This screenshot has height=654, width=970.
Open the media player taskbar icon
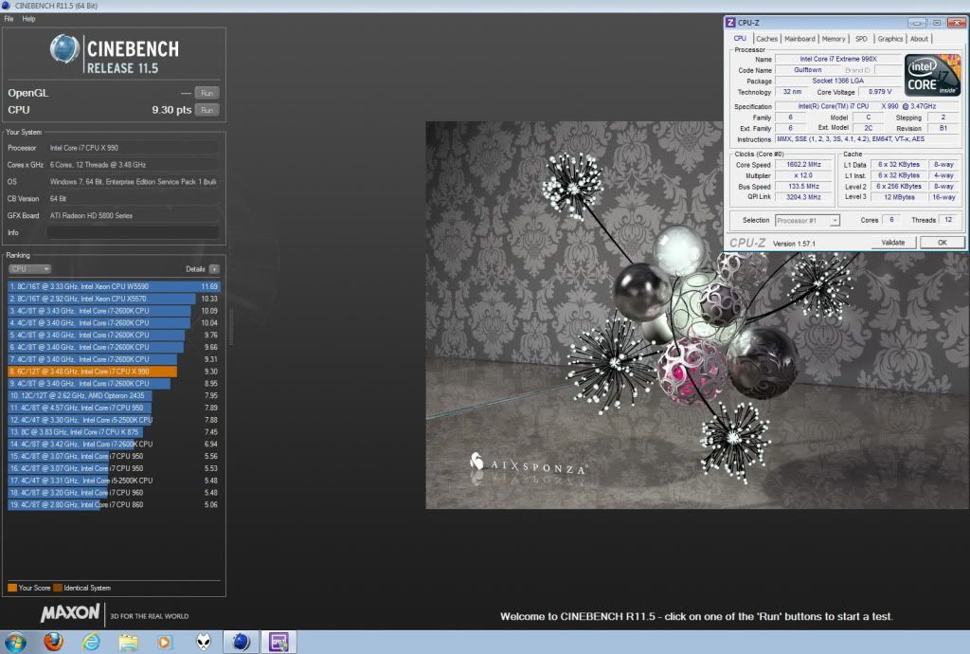(x=165, y=643)
